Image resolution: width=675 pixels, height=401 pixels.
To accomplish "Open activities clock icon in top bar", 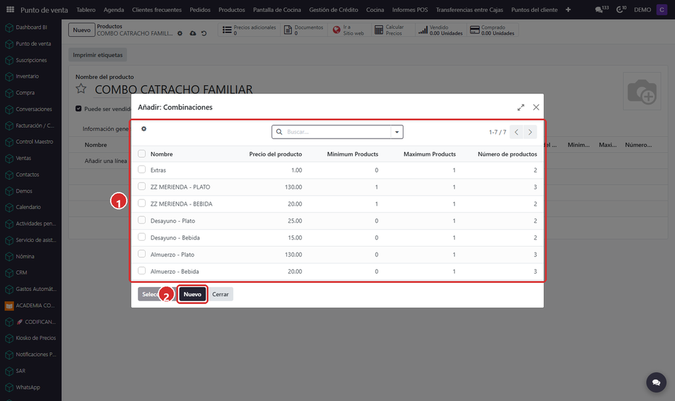I will (x=621, y=9).
